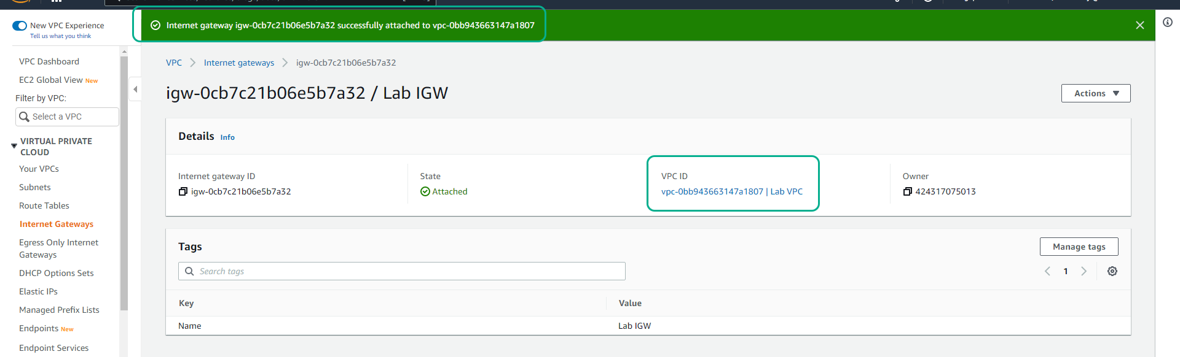The image size is (1180, 357).
Task: Go to next tags page
Action: pos(1084,271)
